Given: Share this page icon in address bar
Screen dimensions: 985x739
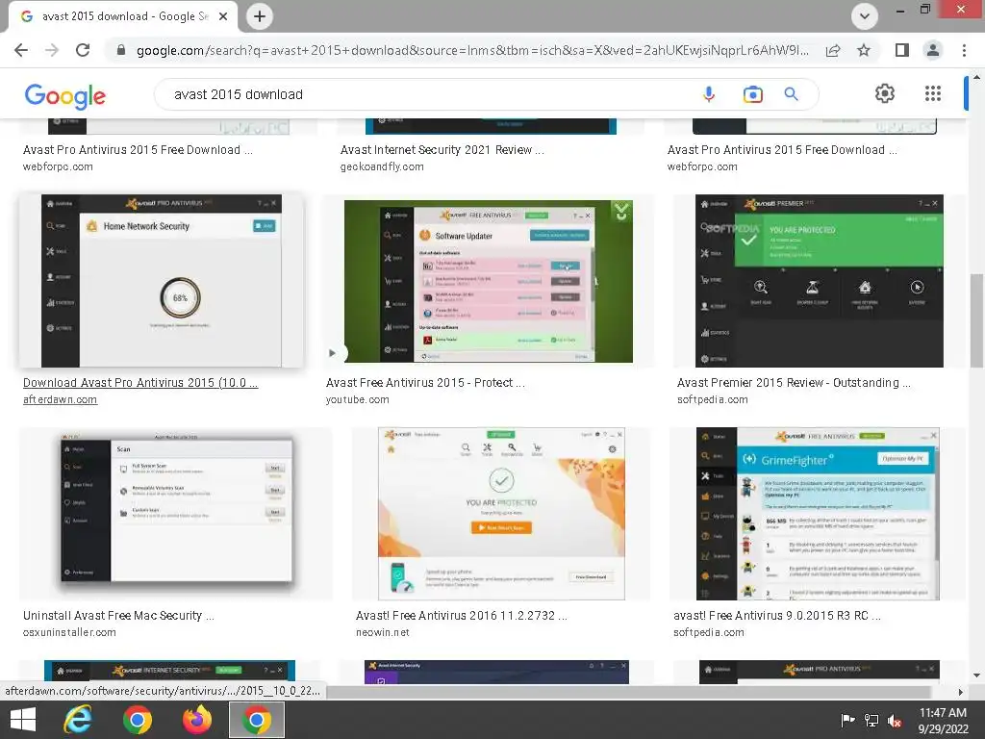Looking at the screenshot, I should pos(833,50).
